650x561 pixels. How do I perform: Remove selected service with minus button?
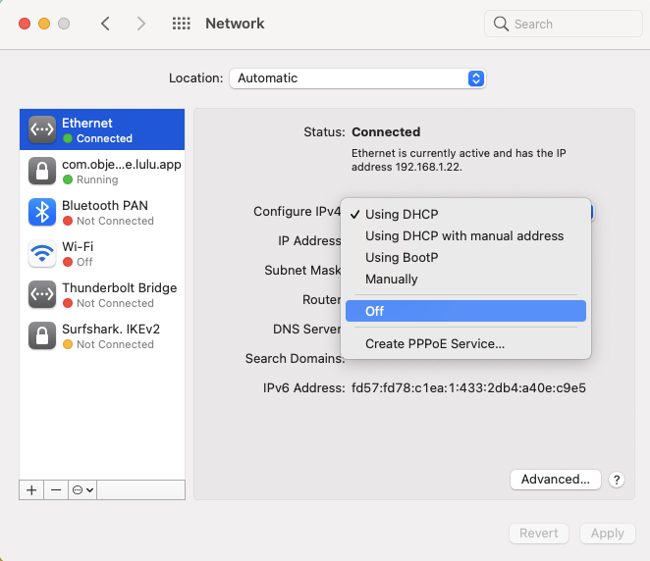56,490
